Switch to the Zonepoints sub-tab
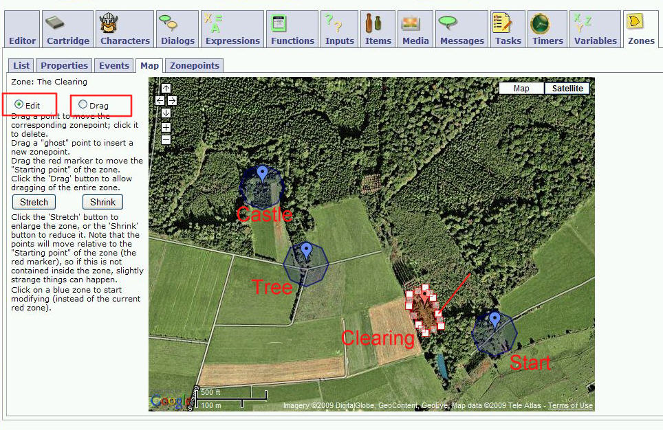The image size is (663, 430). point(194,66)
